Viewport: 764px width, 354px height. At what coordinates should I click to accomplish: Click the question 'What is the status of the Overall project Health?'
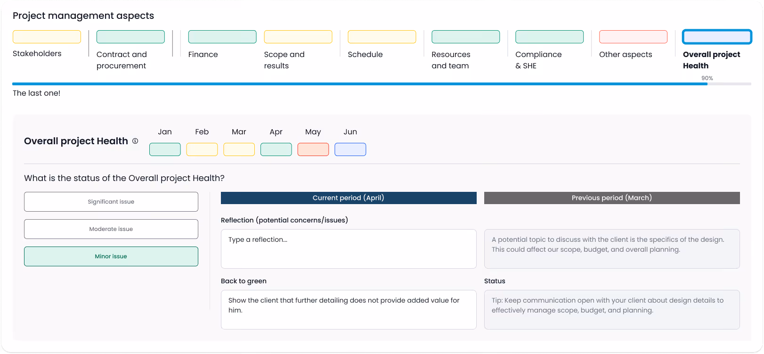click(x=124, y=178)
